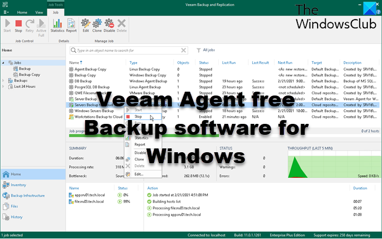Screen dimensions: 382x239
Task: Sort by the Last Run column
Action: click(229, 63)
